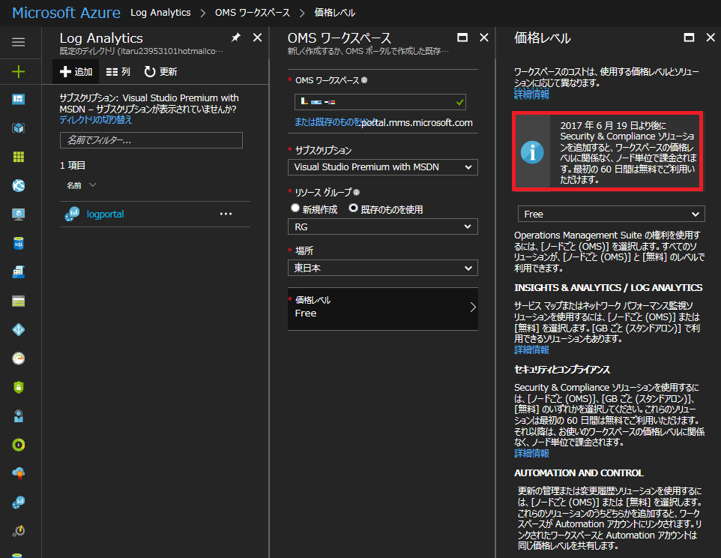Open the Dashboard icon in the sidebar

19,99
